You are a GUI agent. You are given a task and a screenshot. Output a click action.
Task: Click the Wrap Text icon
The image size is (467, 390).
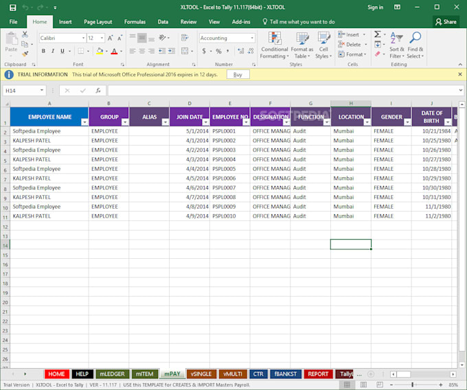[x=185, y=38]
